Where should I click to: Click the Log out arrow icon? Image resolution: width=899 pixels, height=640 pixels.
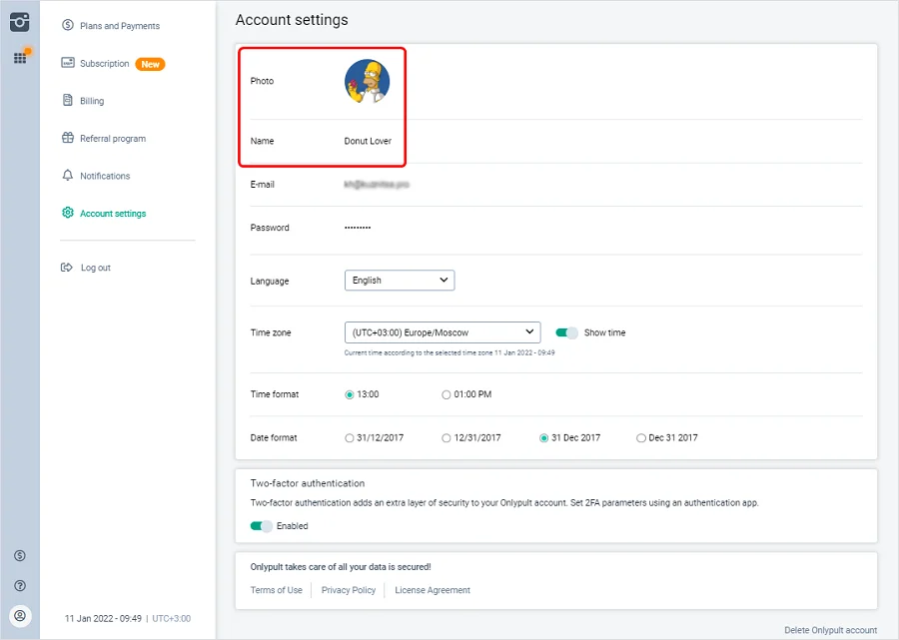[68, 268]
